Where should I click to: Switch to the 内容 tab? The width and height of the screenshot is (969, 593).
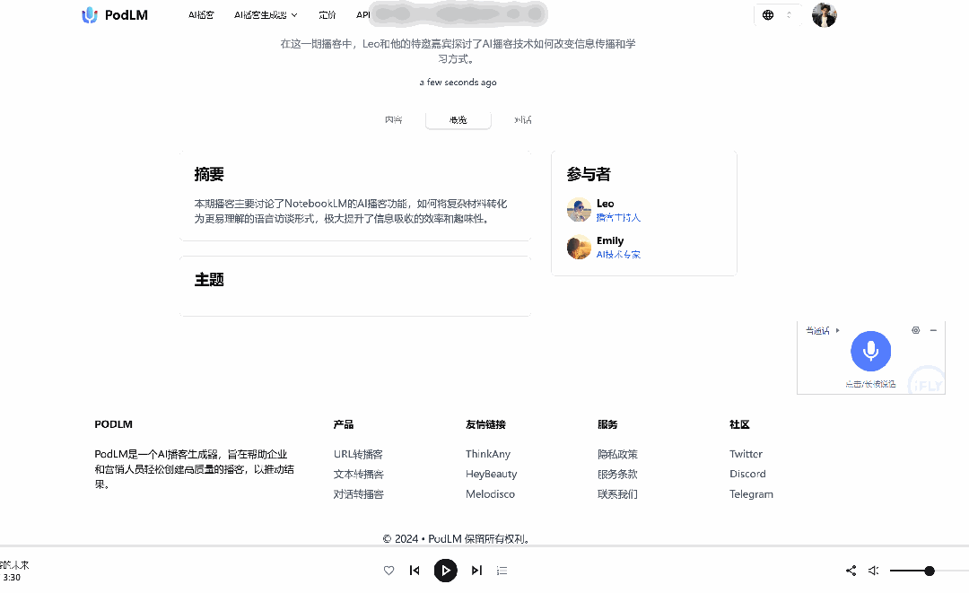click(x=393, y=119)
